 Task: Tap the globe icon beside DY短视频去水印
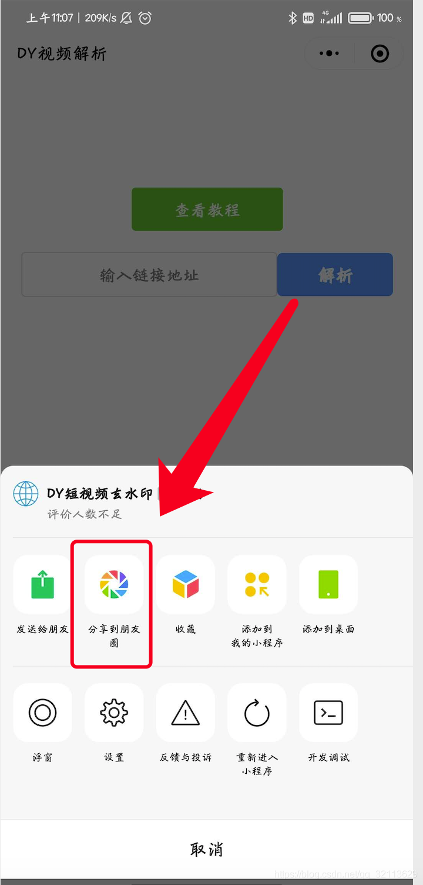click(26, 494)
